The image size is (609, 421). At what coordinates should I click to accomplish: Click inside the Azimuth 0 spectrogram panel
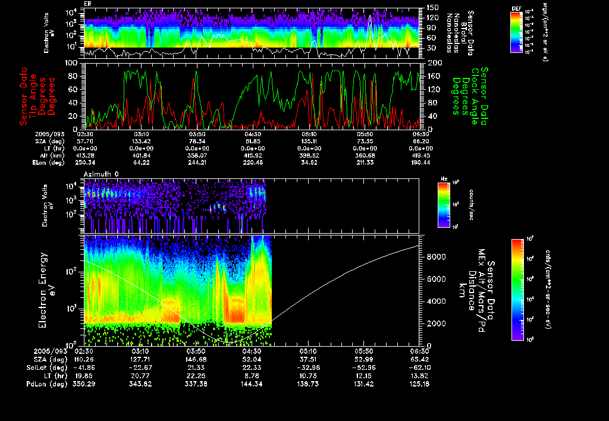[x=252, y=206]
